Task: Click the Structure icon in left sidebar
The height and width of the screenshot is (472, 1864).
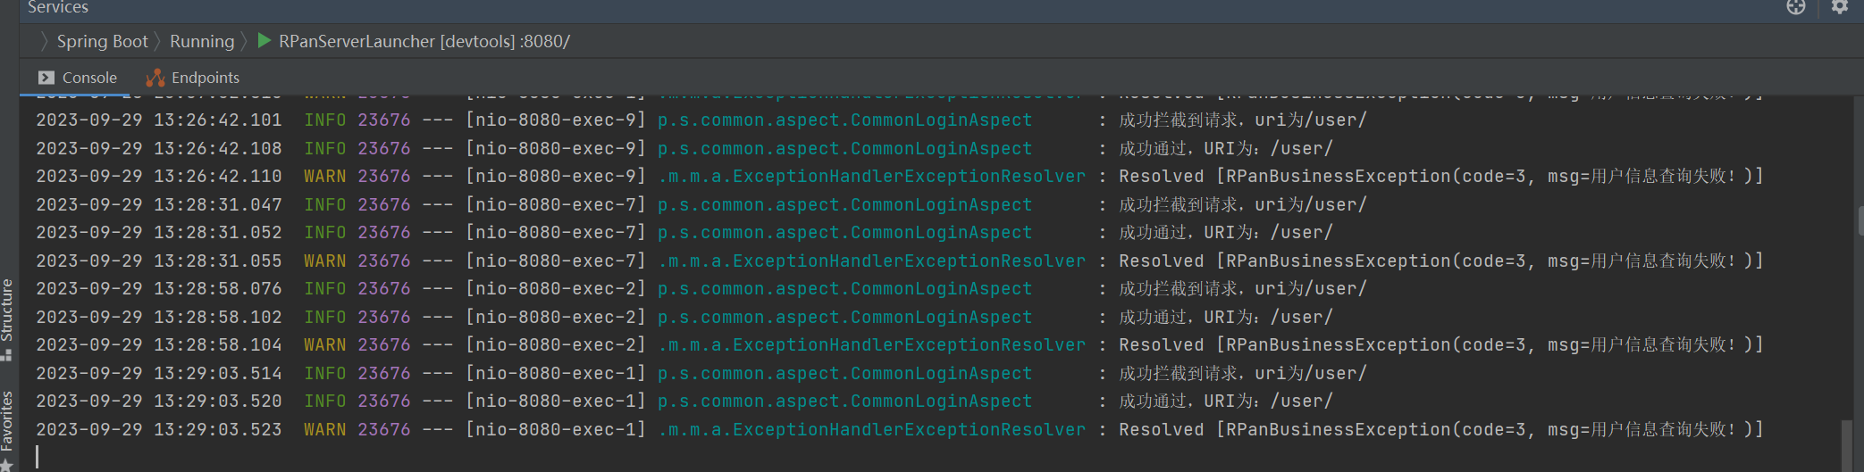Action: pos(6,354)
